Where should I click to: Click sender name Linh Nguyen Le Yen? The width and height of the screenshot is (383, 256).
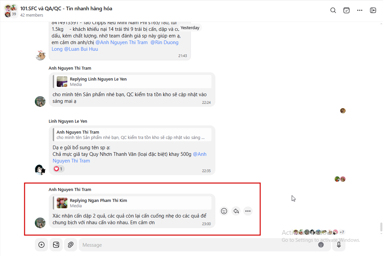(x=68, y=121)
